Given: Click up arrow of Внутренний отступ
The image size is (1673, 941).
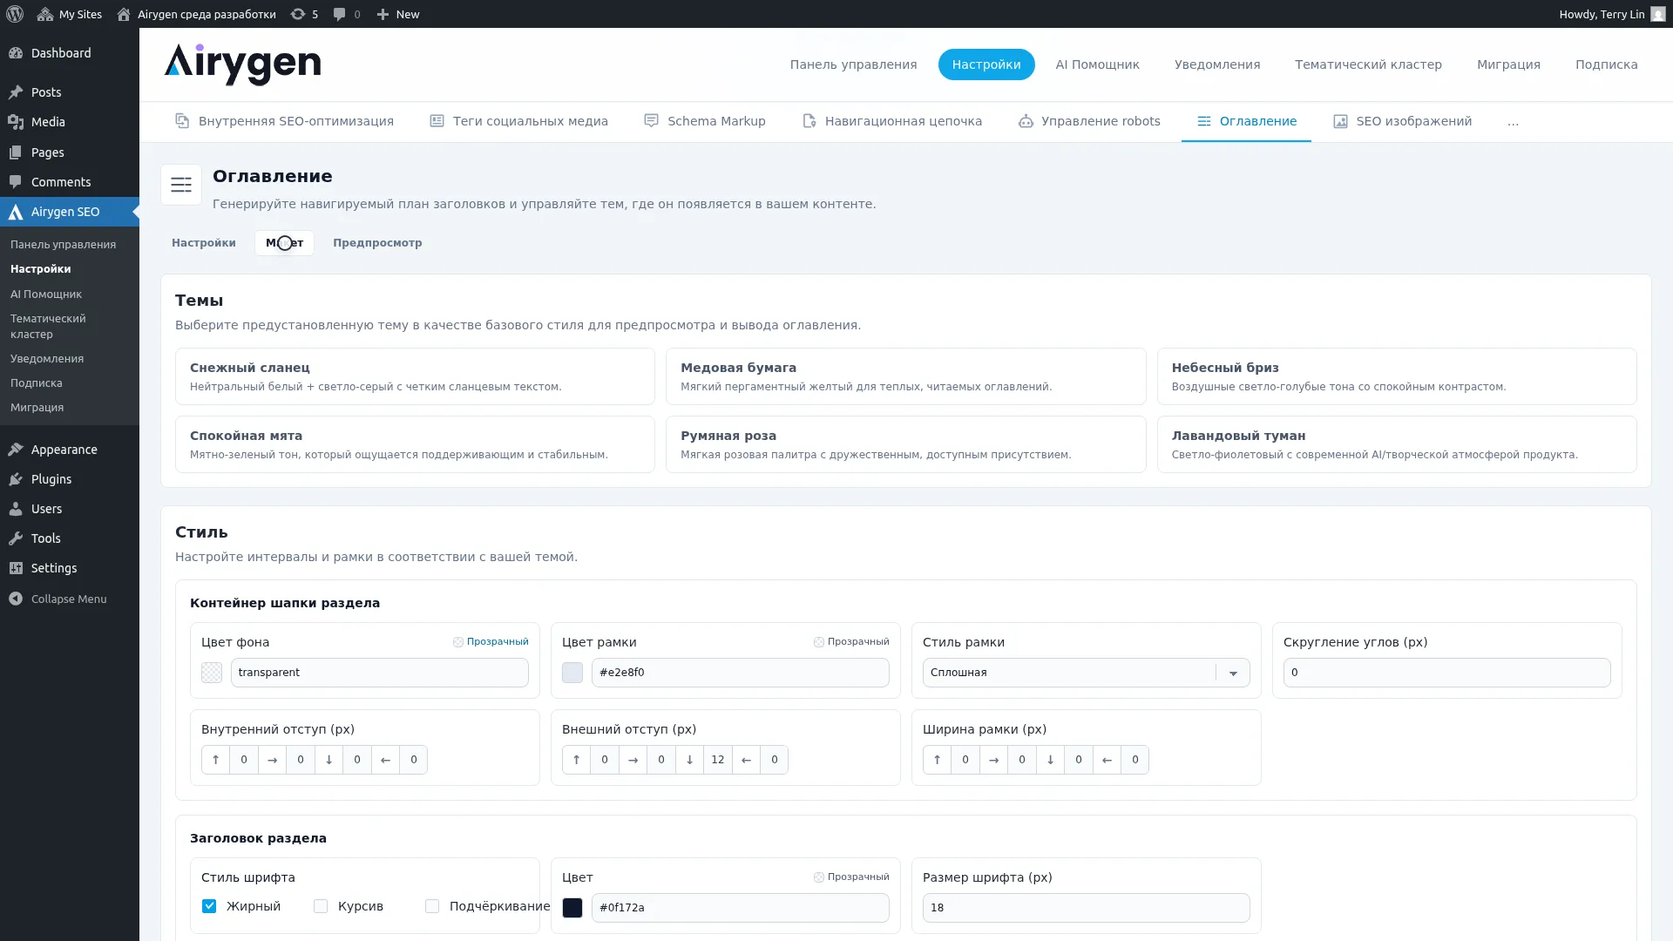Looking at the screenshot, I should [x=215, y=760].
